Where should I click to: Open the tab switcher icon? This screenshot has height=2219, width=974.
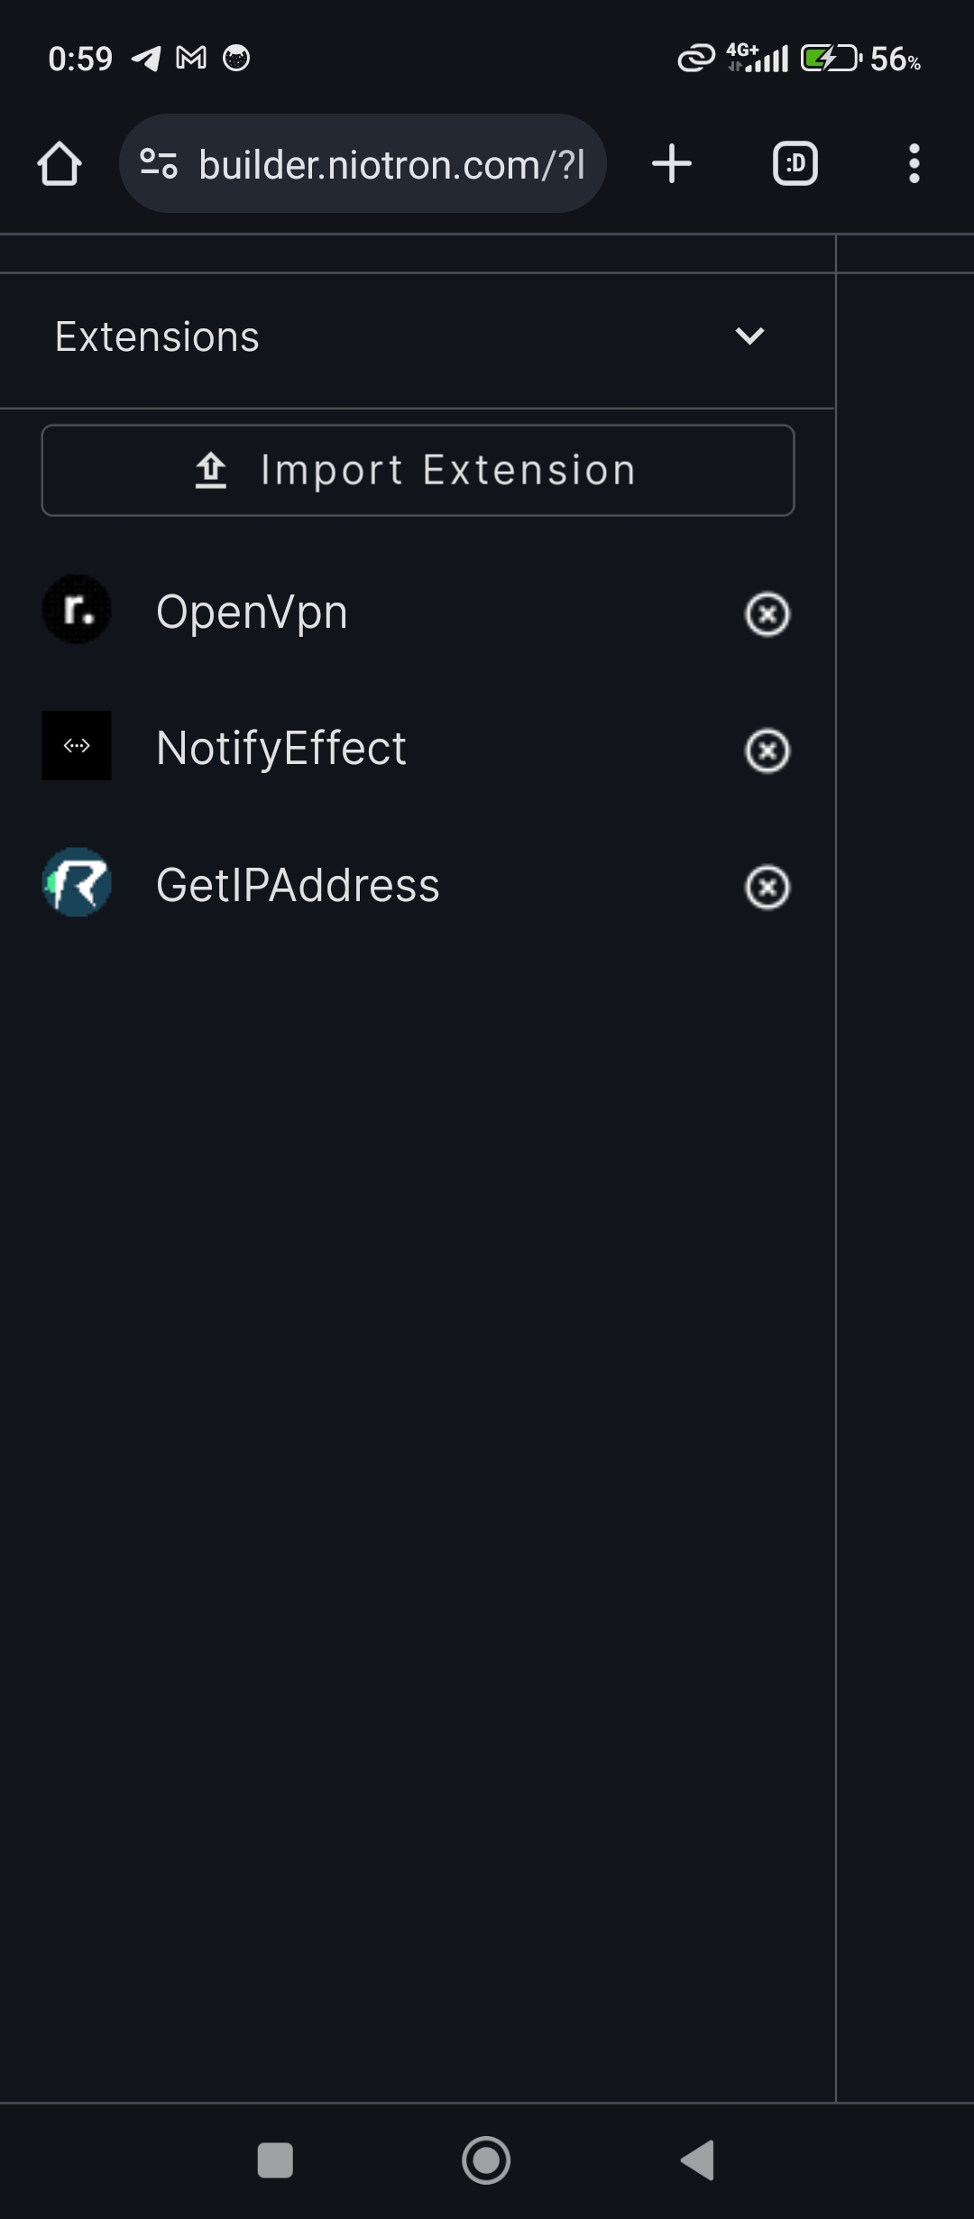pos(795,163)
